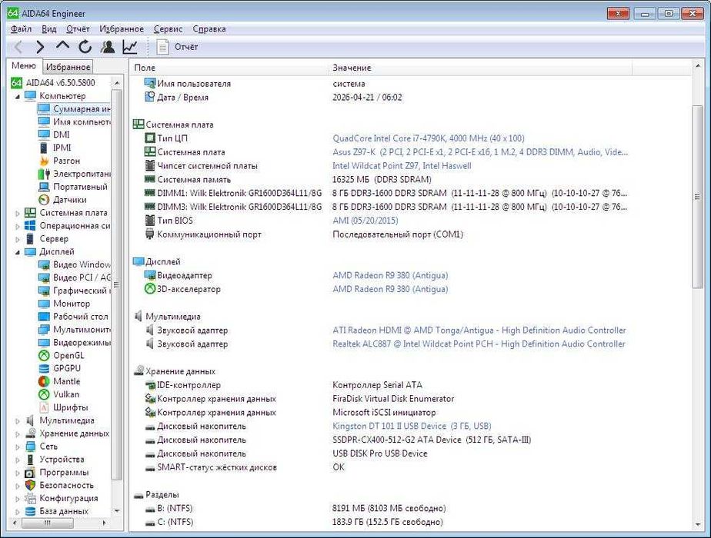Open the Избранное menu in menu bar
This screenshot has width=711, height=538.
(122, 29)
